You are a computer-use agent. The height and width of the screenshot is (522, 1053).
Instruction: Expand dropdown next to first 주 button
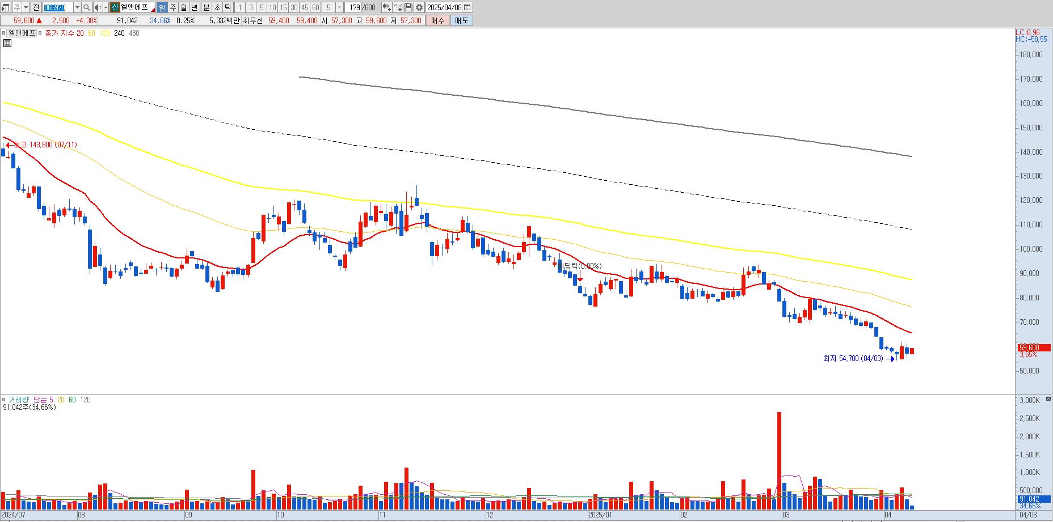click(x=26, y=7)
